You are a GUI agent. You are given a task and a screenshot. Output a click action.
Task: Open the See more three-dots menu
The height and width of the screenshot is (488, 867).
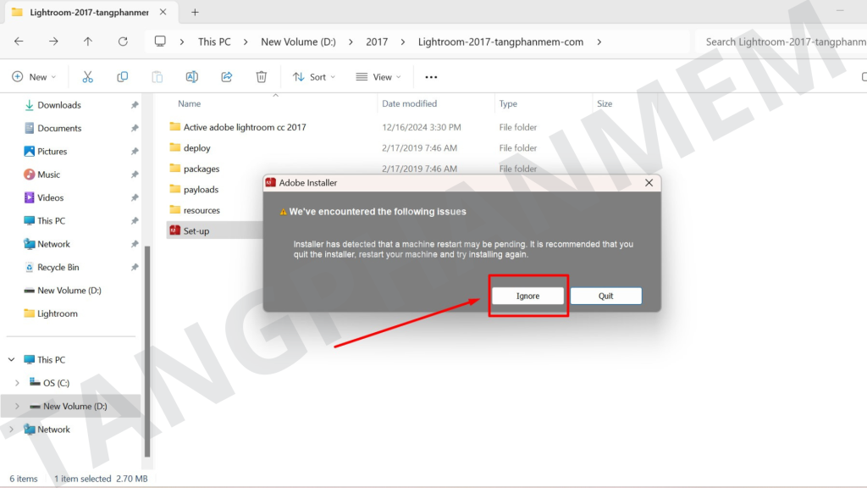click(x=431, y=77)
